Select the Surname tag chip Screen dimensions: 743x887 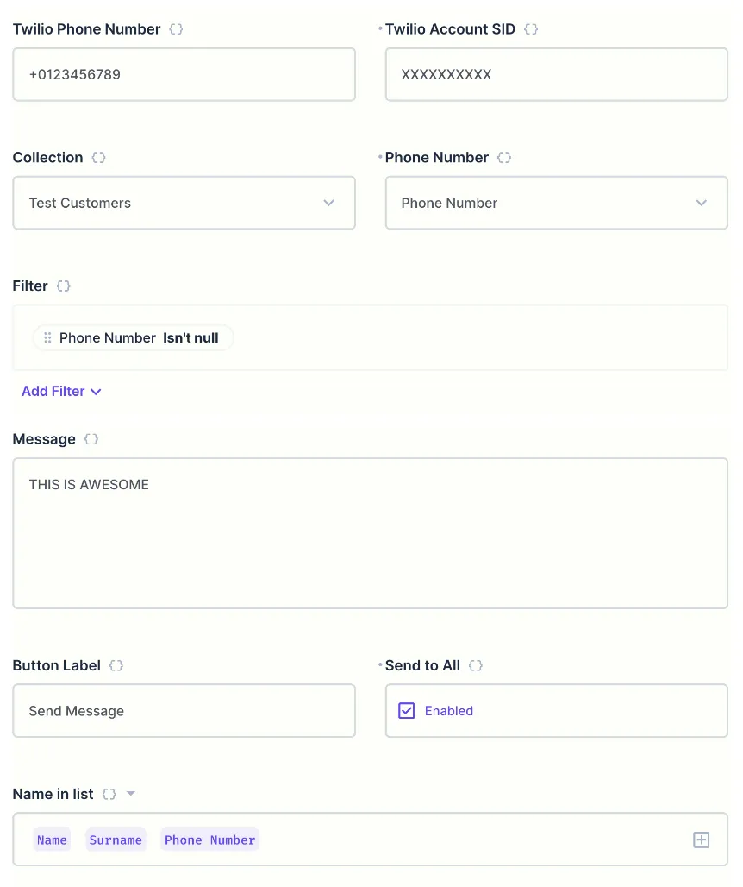click(x=116, y=839)
